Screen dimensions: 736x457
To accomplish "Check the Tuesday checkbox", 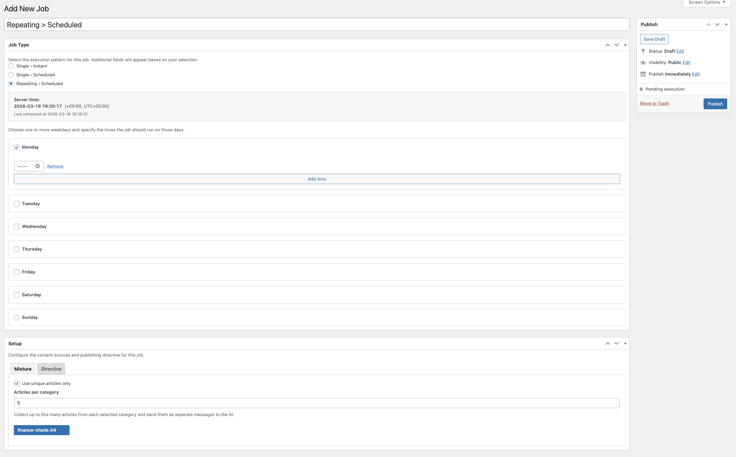I will click(x=16, y=203).
